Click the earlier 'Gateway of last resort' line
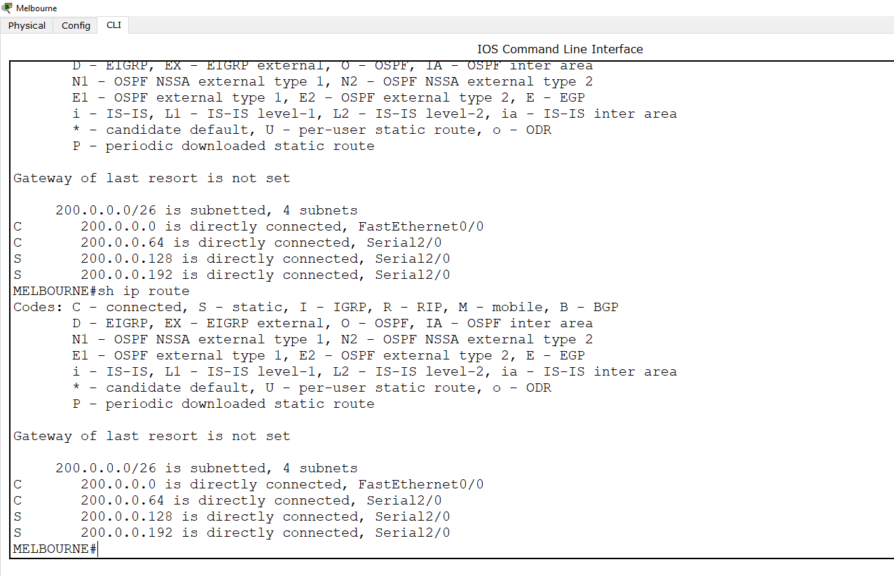 tap(151, 178)
